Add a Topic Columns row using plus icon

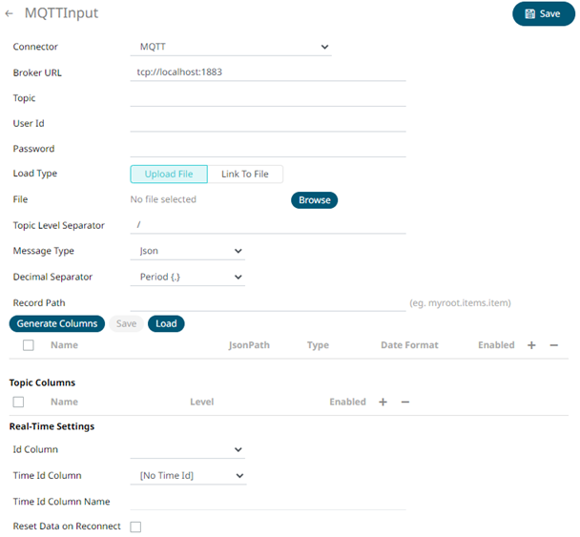(383, 402)
